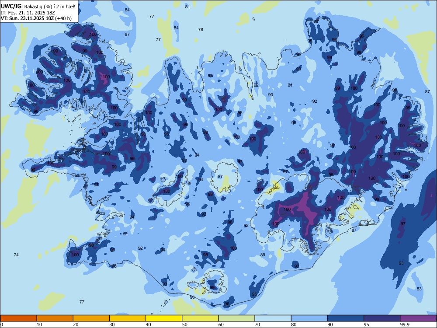This screenshot has width=437, height=328.
Task: Click the 80–90 medium blue legend swatch
Action: point(309,318)
